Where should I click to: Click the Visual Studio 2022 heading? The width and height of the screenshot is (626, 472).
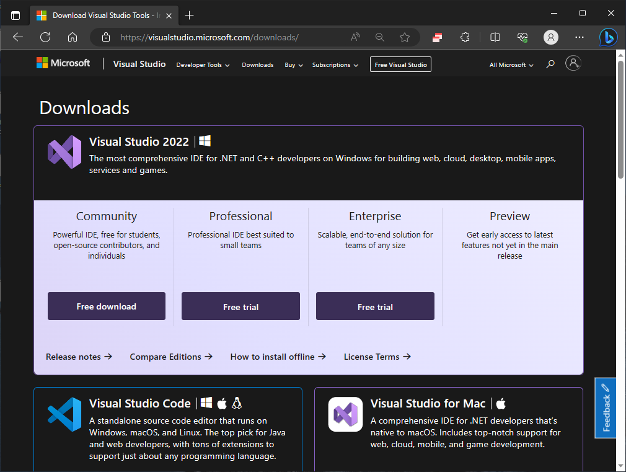(x=139, y=141)
